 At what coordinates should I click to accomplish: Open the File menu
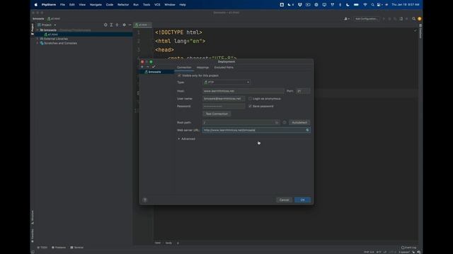(x=62, y=5)
